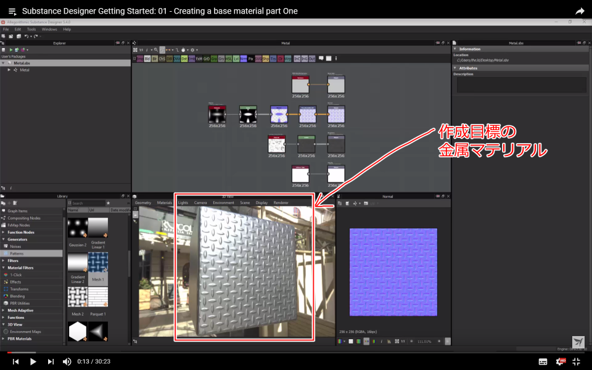
Task: Go to previous video
Action: tap(15, 361)
